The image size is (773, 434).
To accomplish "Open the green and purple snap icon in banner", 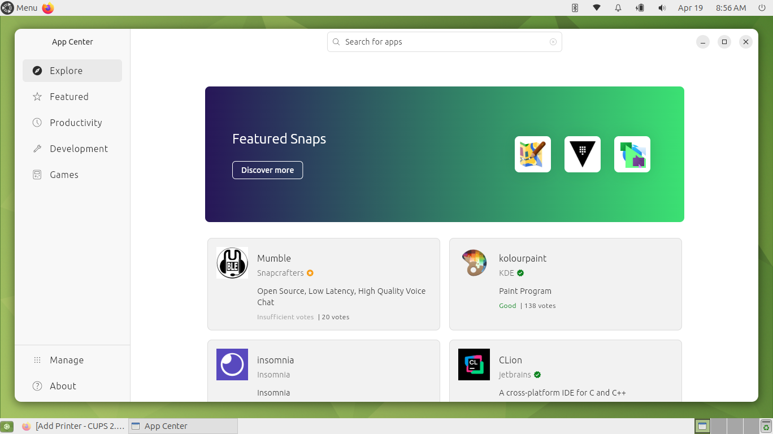I will tap(632, 154).
